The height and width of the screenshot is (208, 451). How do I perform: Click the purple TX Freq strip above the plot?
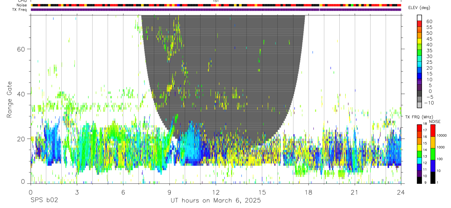[216, 10]
